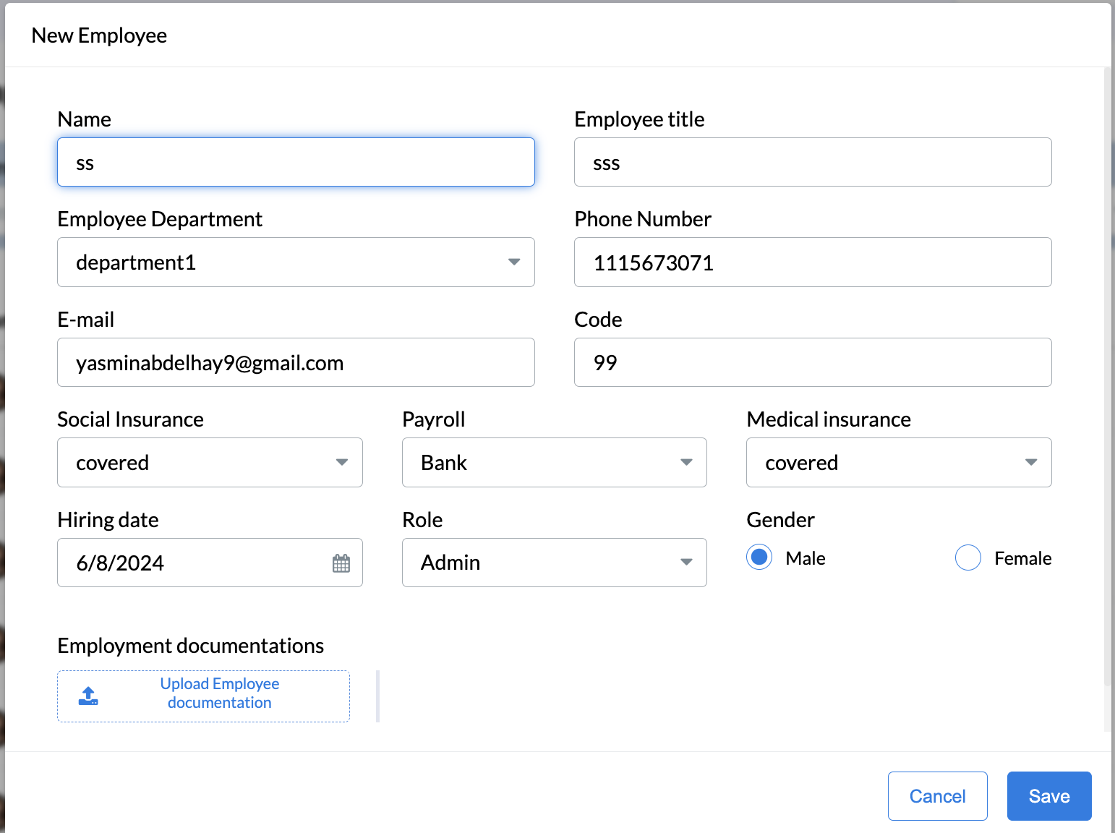
Task: Click the Female radio label text
Action: pyautogui.click(x=1022, y=558)
